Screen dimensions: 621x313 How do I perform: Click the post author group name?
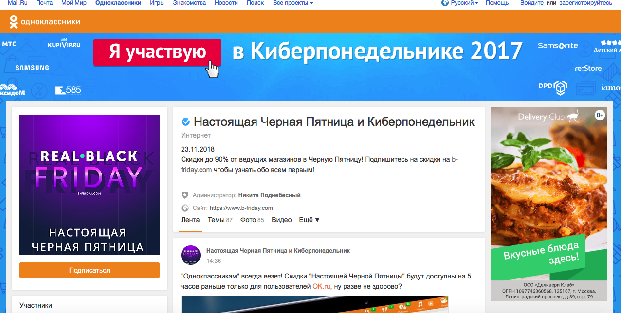278,251
